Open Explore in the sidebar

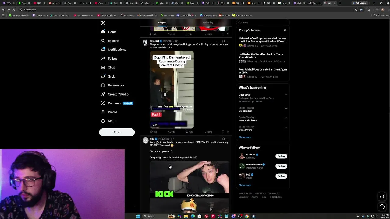110,41
